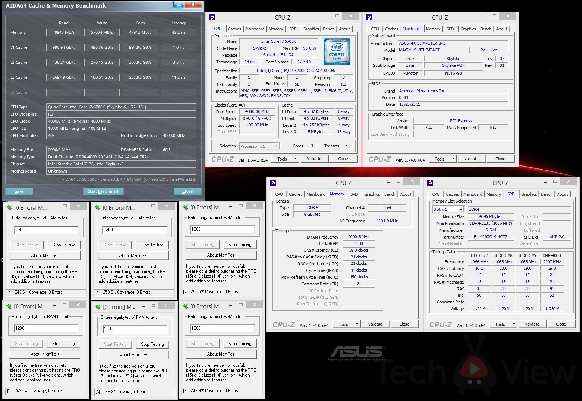
Task: Click the MemTest icon in the 249.6% coverage window
Action: pos(9,207)
